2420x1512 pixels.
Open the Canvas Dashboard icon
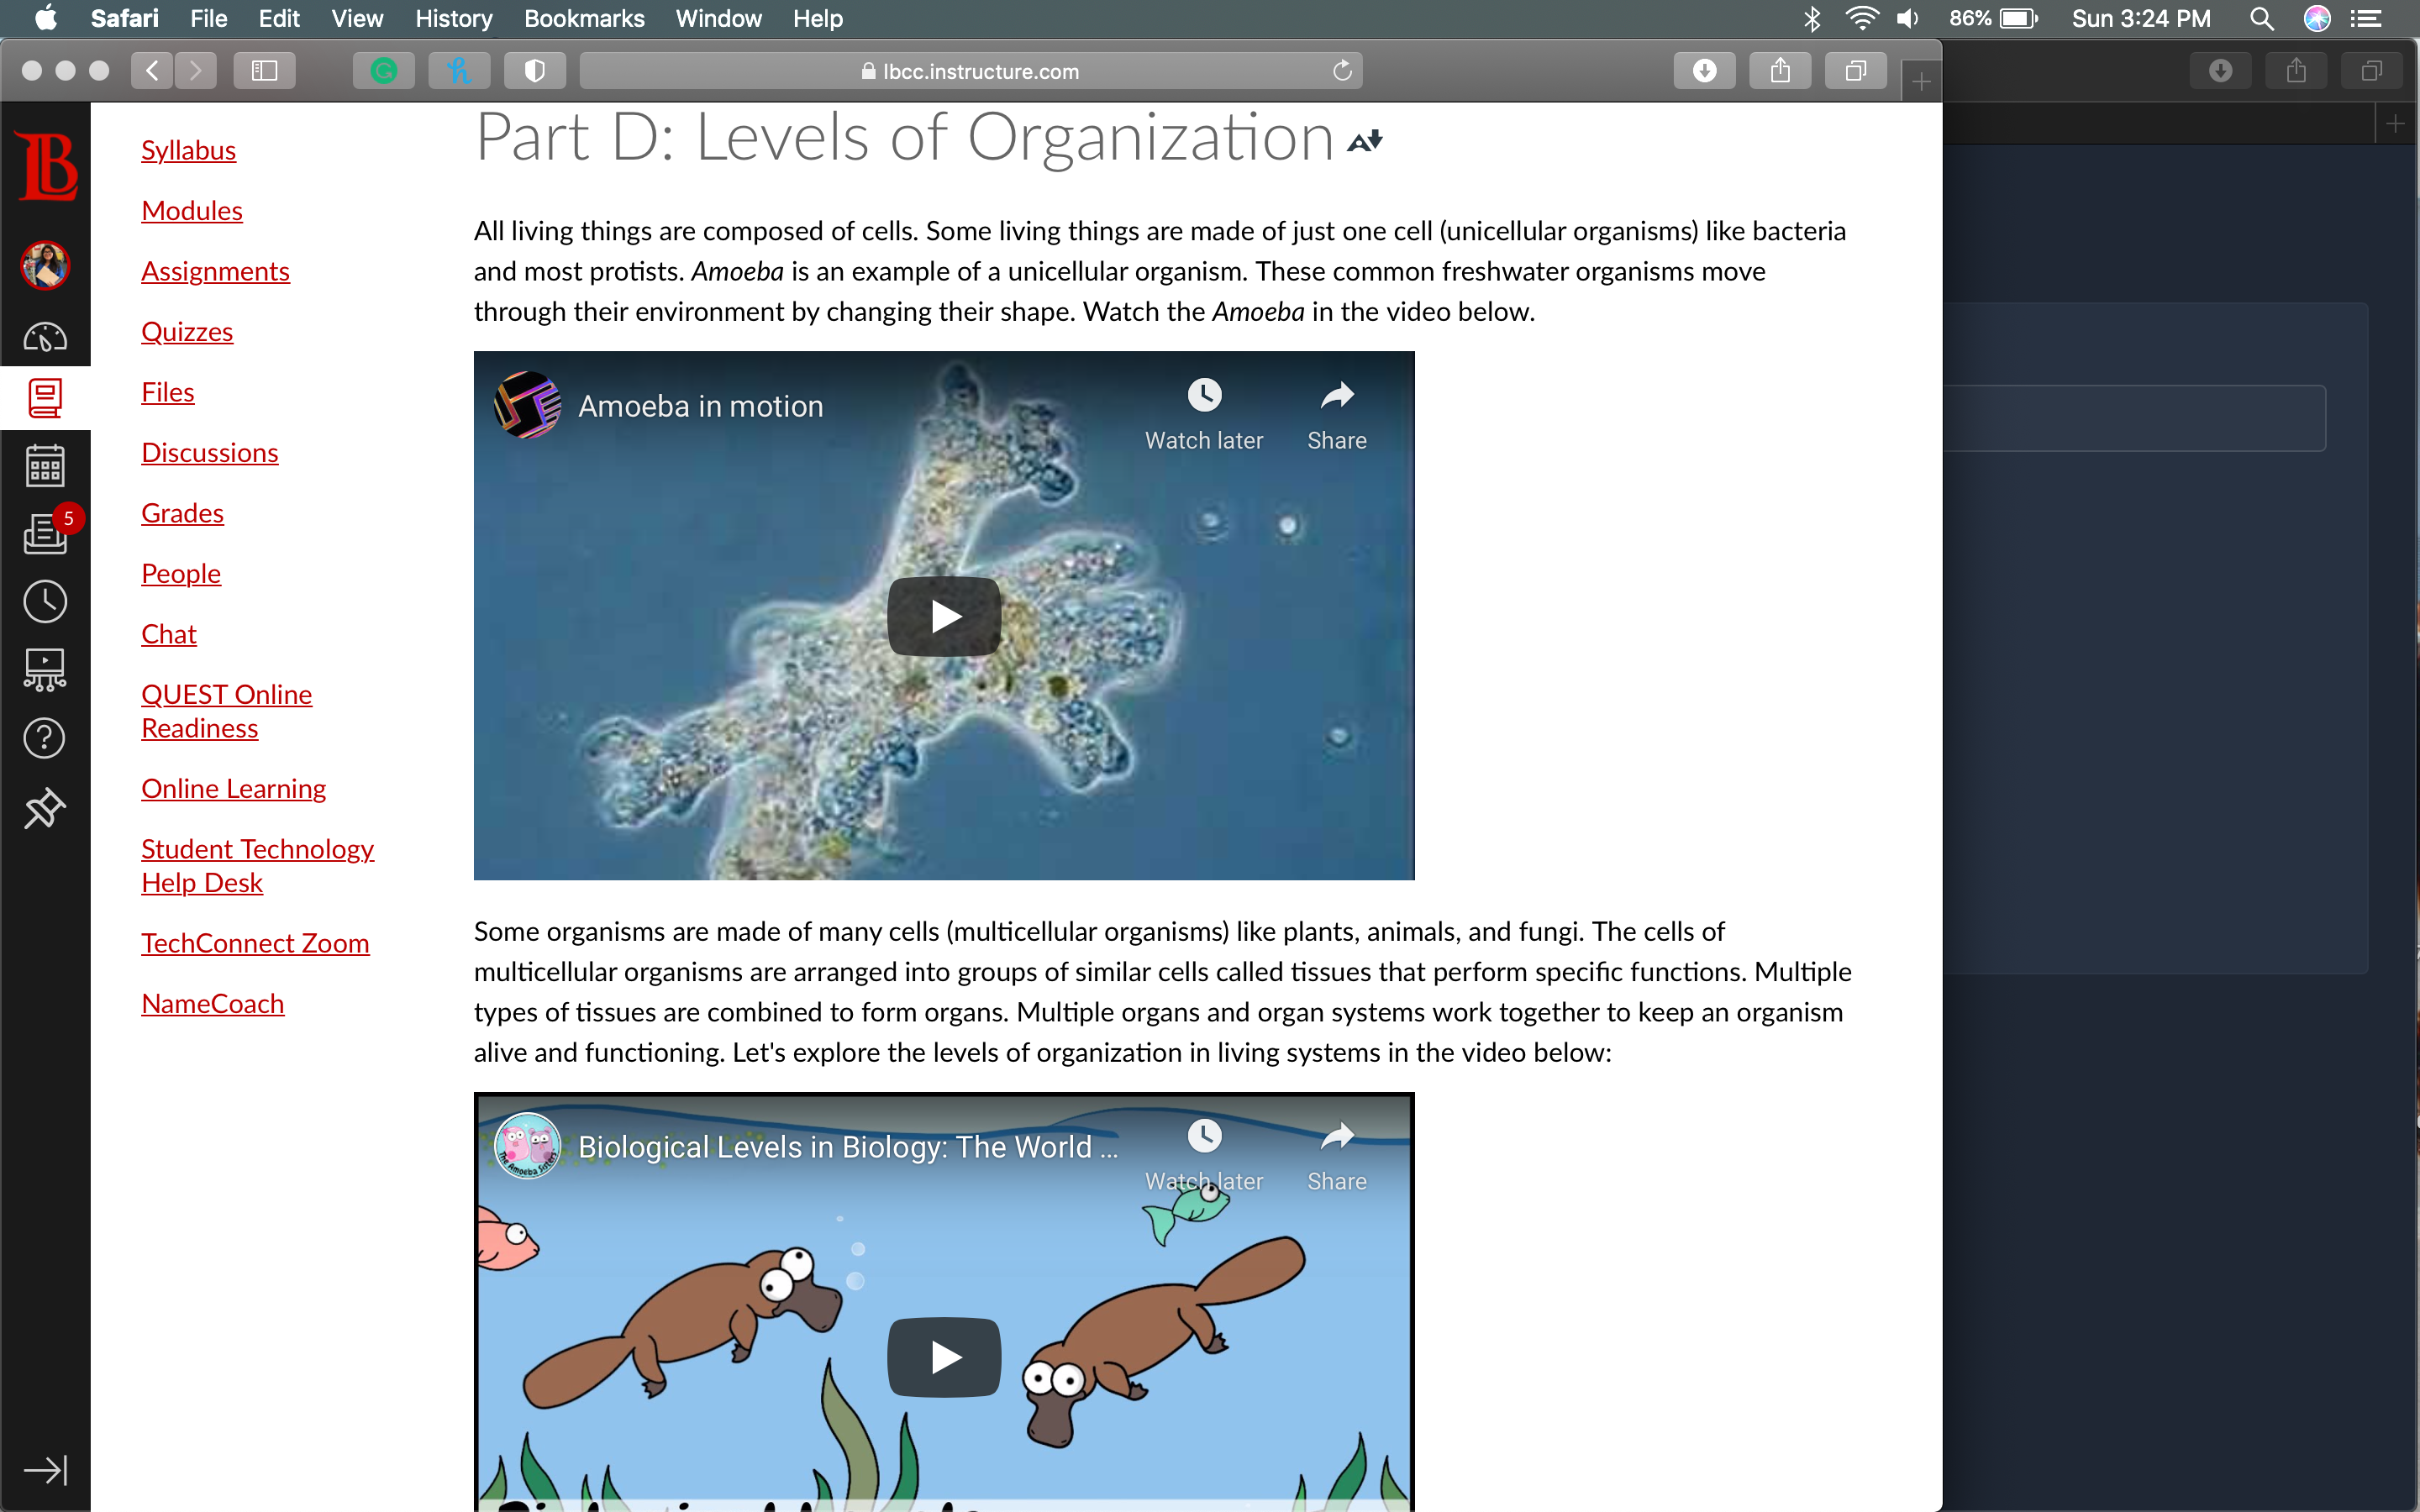[x=45, y=337]
